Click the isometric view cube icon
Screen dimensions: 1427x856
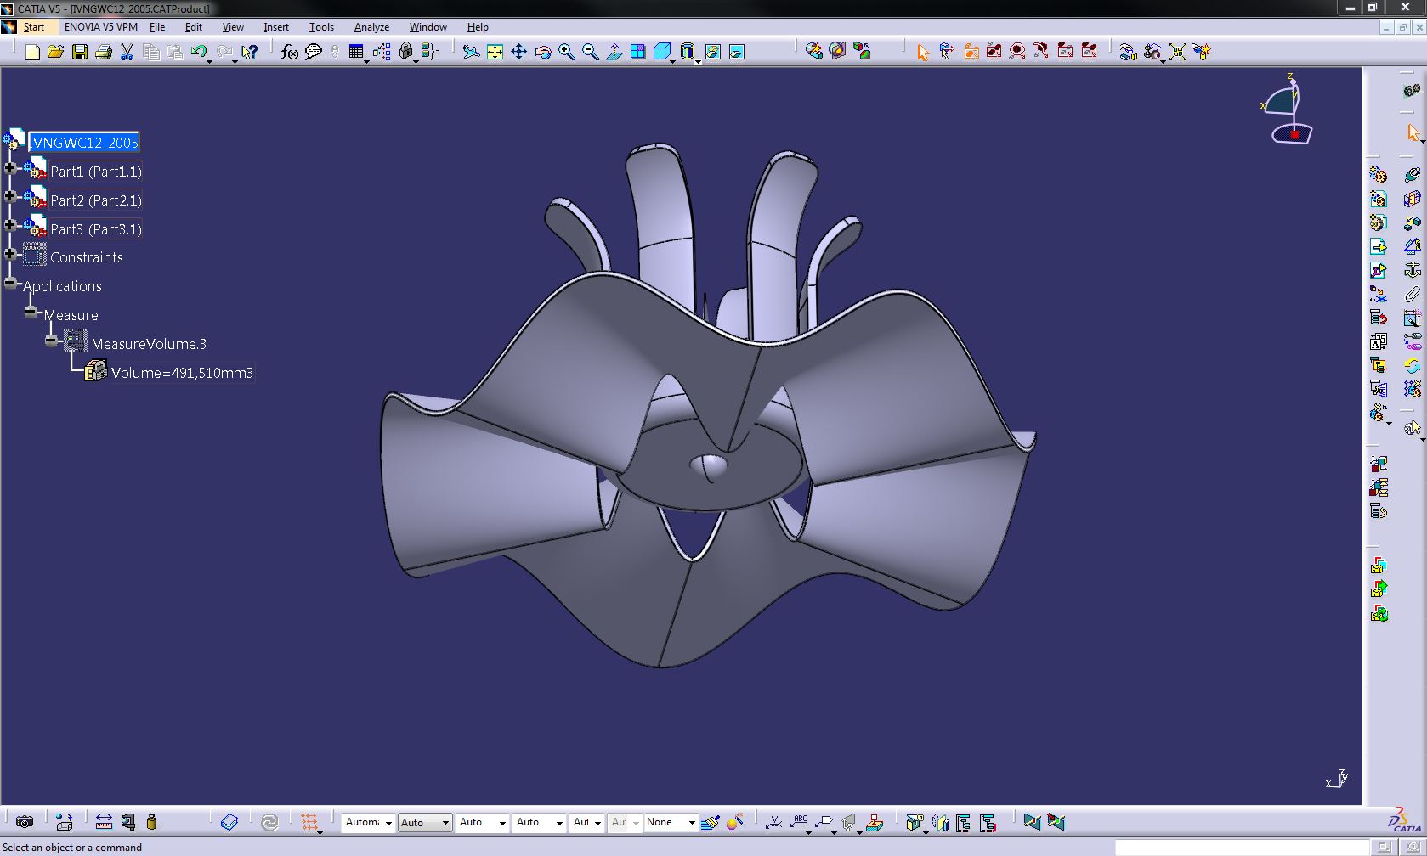662,53
